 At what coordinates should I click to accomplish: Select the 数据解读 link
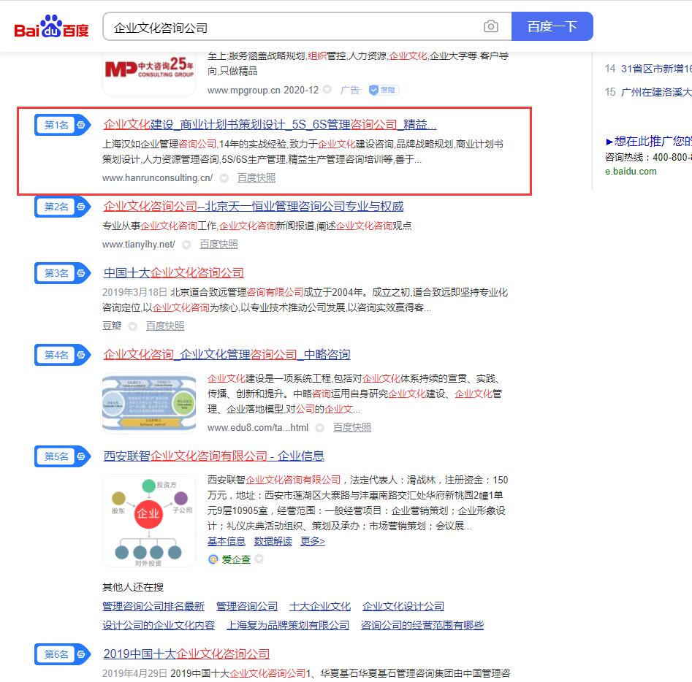[273, 541]
